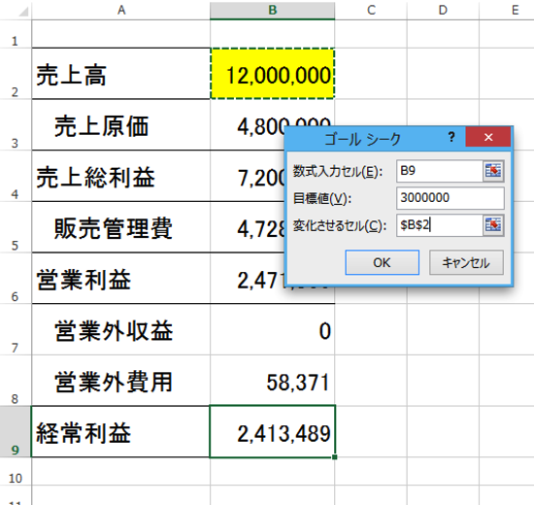Image resolution: width=534 pixels, height=505 pixels.
Task: Click the 販売管理費 label cell
Action: pos(121,227)
